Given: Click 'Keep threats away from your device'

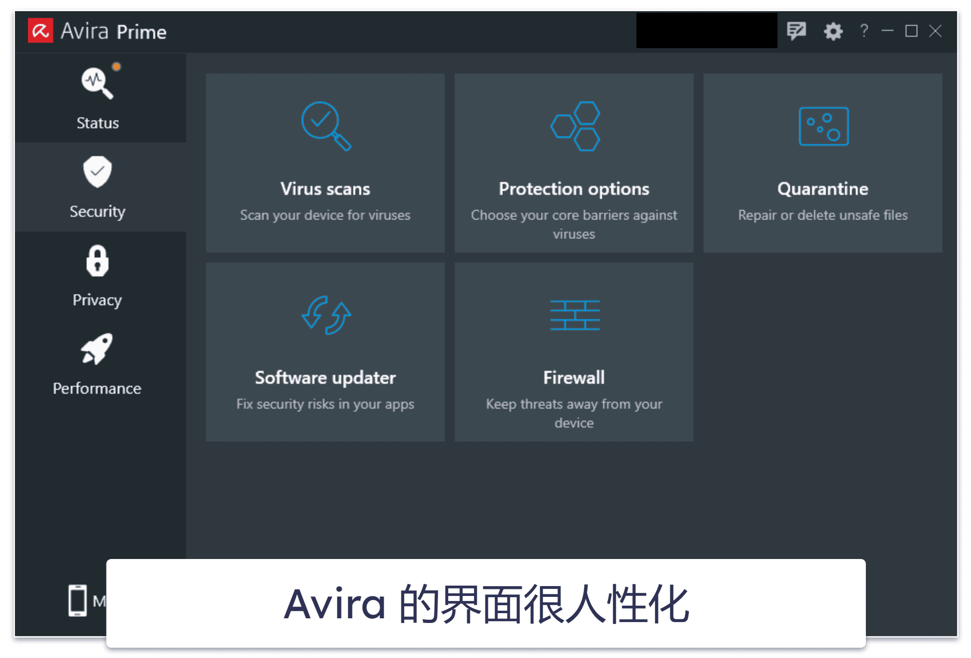Looking at the screenshot, I should click(x=574, y=413).
